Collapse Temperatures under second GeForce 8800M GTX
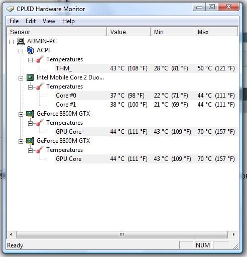The image size is (247, 257). click(30, 150)
